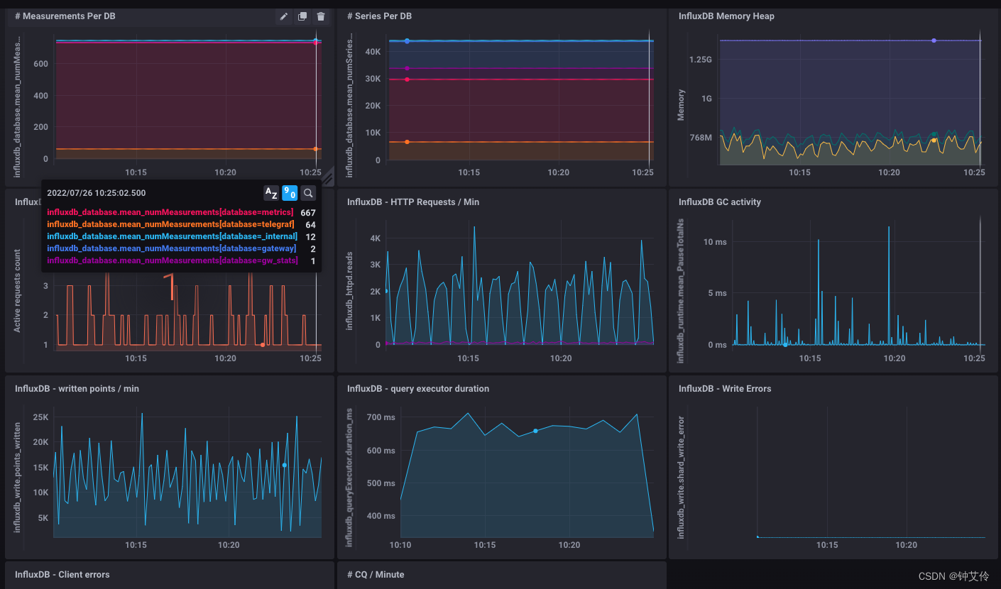
Task: Select the # Series Per DB panel title
Action: click(x=379, y=16)
